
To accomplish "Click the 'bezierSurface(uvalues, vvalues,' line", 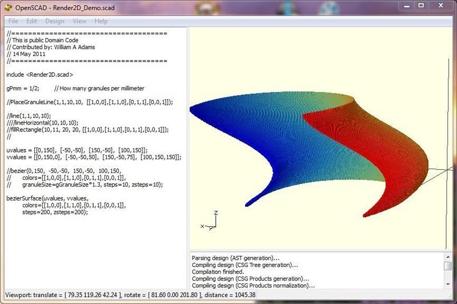I will coord(47,198).
